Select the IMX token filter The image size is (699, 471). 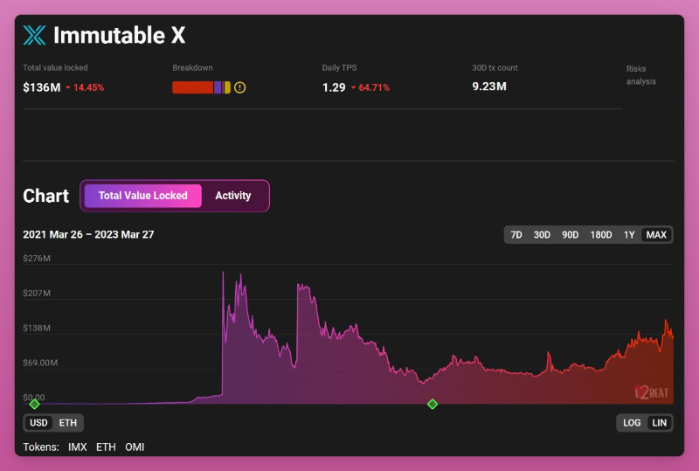[78, 447]
